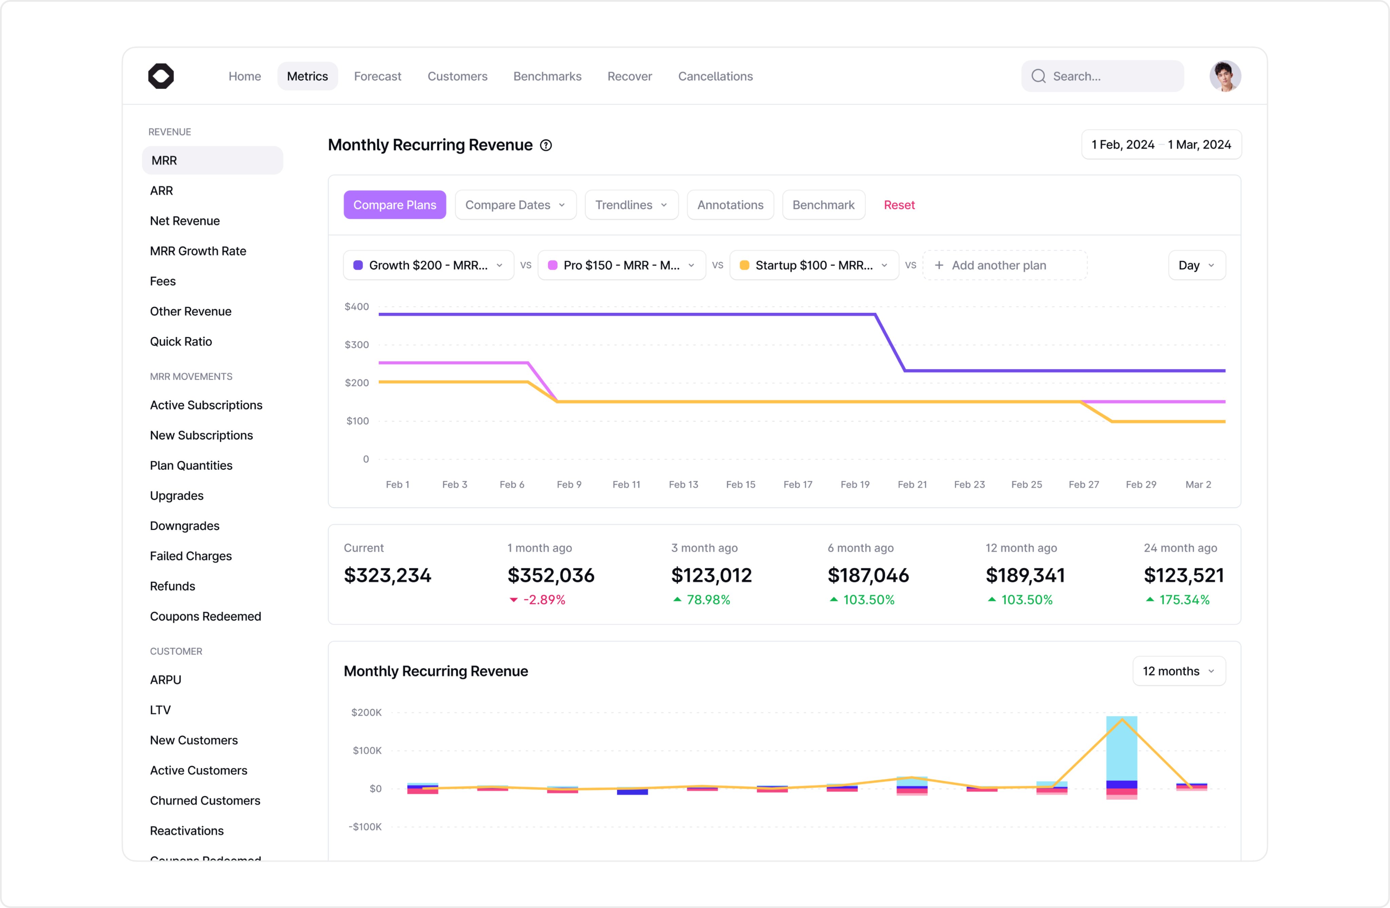Open the Day interval dropdown

point(1196,265)
